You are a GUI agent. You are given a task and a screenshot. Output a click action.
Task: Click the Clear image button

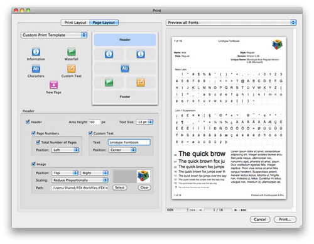(x=144, y=187)
